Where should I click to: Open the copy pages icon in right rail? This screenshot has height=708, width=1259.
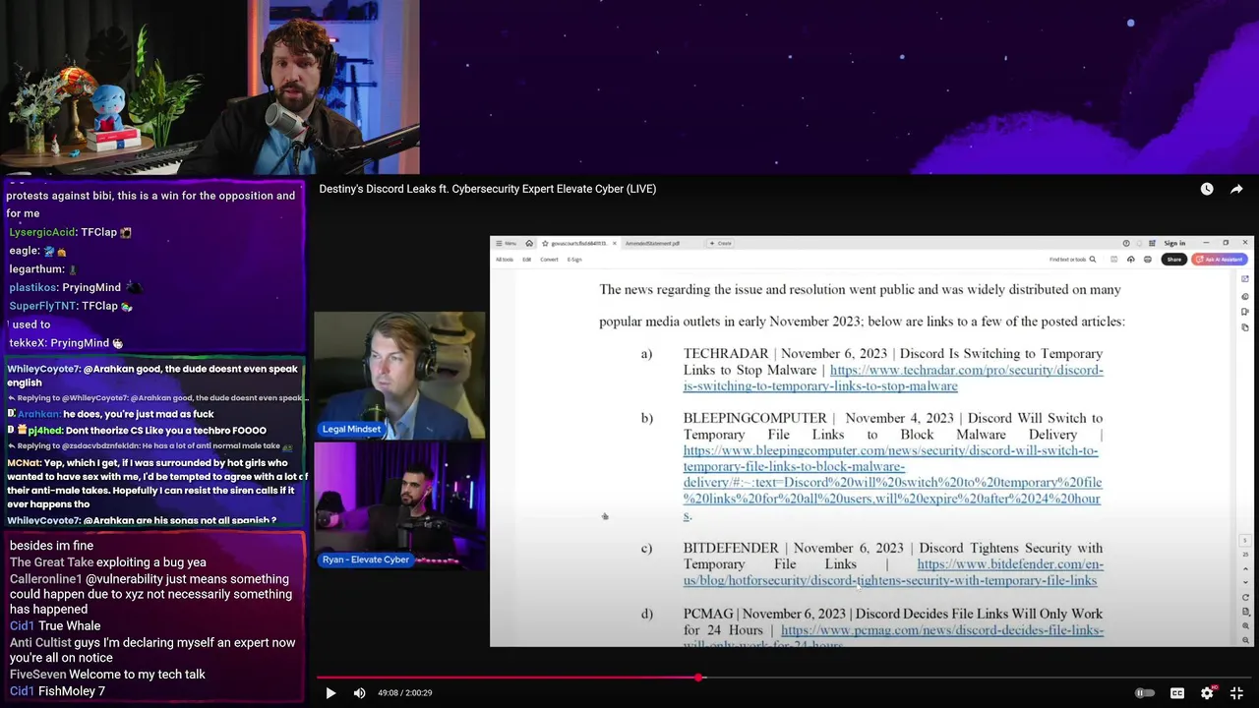tap(1245, 326)
